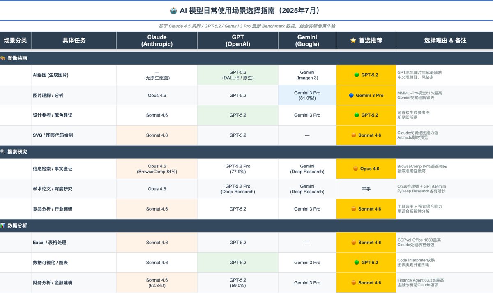
Task: Click the note MMMU-Pro视觉81%最高
Action: click(420, 93)
